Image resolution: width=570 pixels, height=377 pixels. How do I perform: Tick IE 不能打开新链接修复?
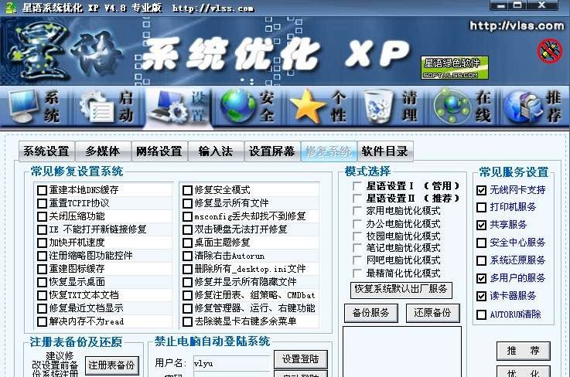click(43, 229)
